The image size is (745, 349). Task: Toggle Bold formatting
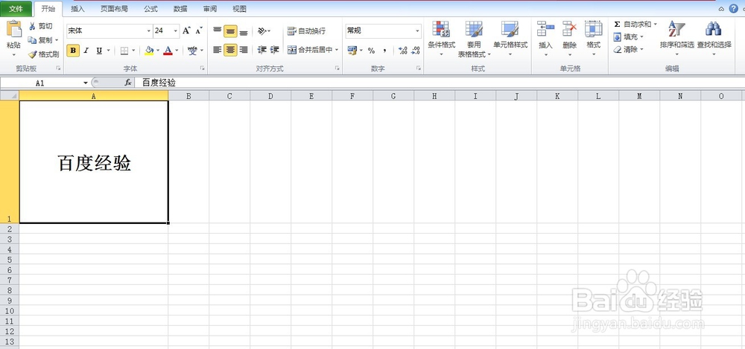coord(73,51)
